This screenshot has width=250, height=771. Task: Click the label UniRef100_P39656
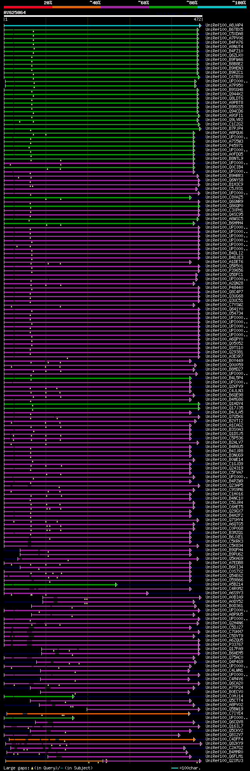(224, 271)
